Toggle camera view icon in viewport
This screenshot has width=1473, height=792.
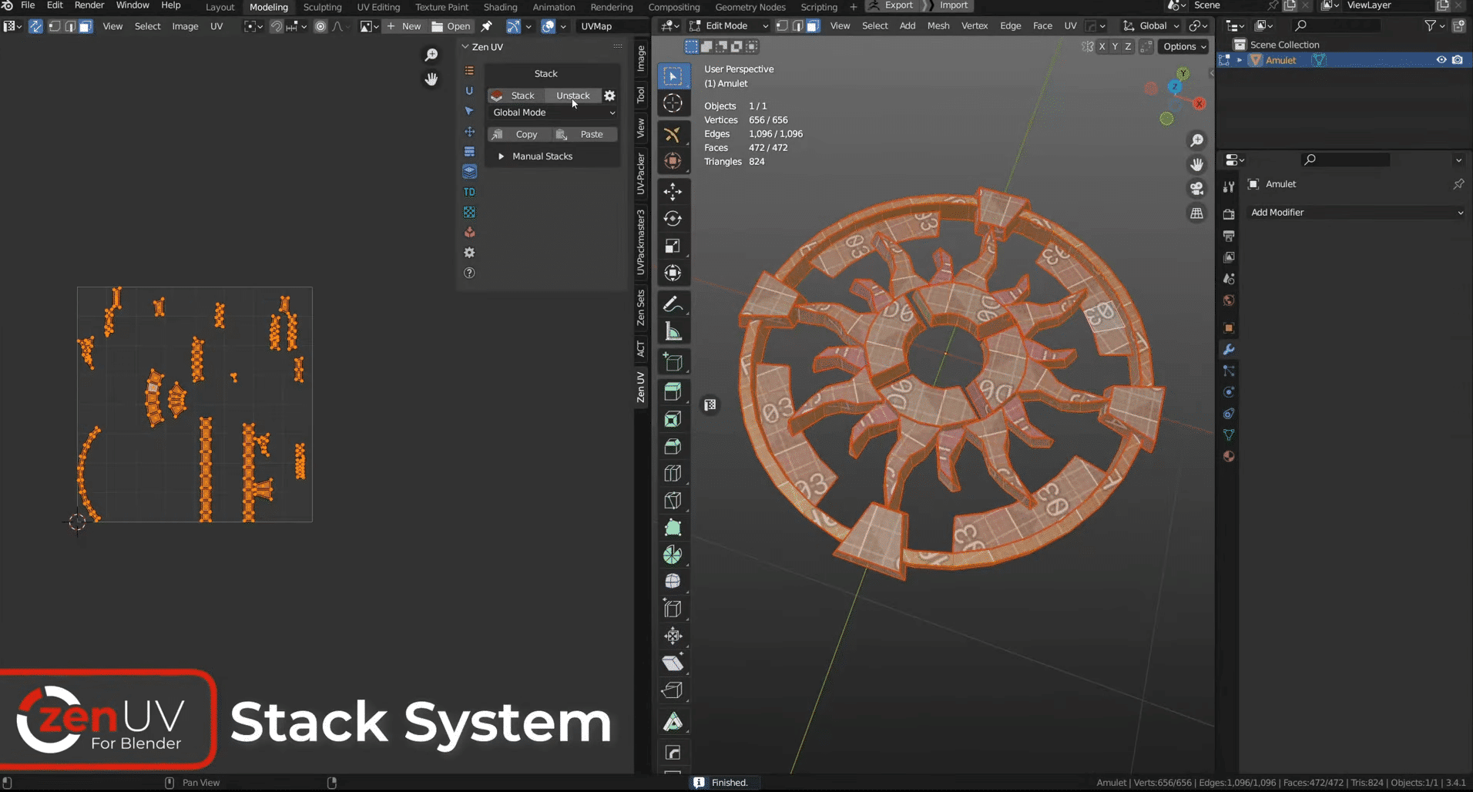tap(1196, 189)
